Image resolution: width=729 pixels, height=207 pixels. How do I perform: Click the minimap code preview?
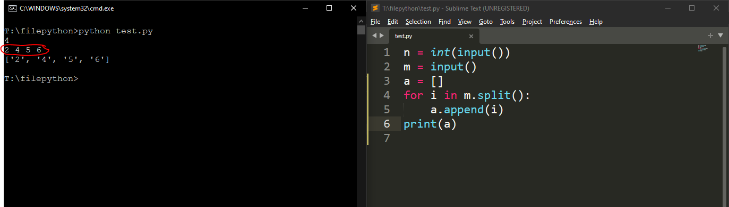[703, 48]
